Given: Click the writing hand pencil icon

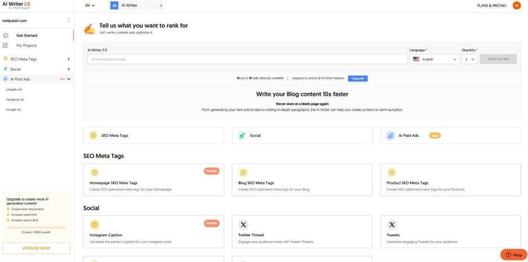Looking at the screenshot, I should point(89,29).
